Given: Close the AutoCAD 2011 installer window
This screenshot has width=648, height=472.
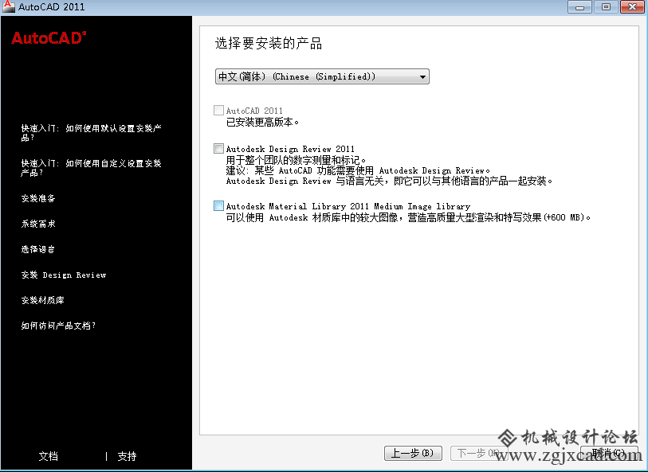Looking at the screenshot, I should (x=632, y=6).
